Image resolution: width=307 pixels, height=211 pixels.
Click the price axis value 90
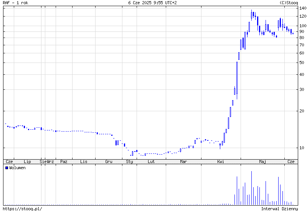(302, 31)
